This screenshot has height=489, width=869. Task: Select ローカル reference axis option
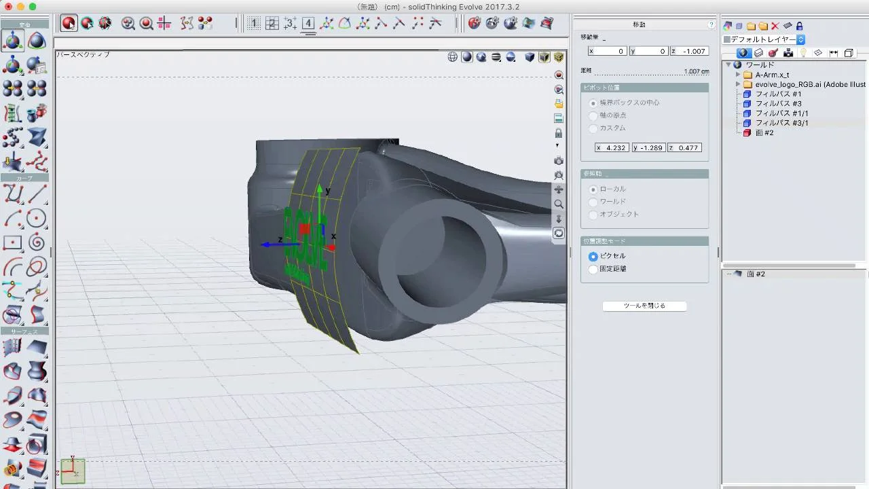[593, 189]
